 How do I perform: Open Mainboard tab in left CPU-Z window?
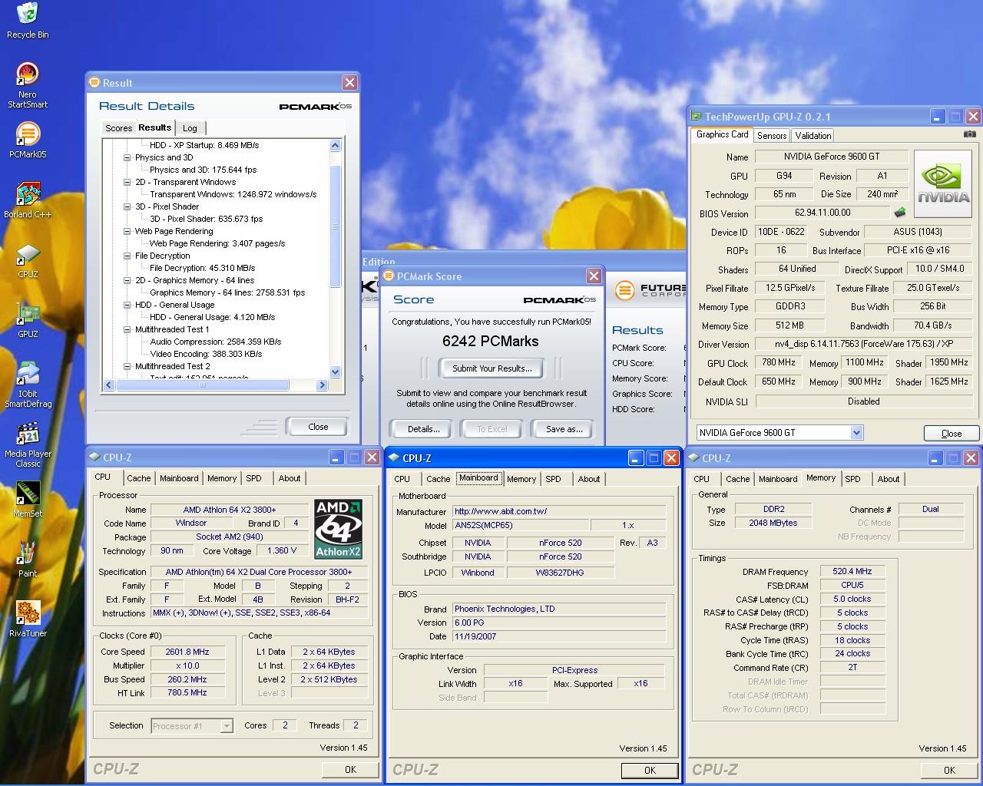(x=179, y=478)
